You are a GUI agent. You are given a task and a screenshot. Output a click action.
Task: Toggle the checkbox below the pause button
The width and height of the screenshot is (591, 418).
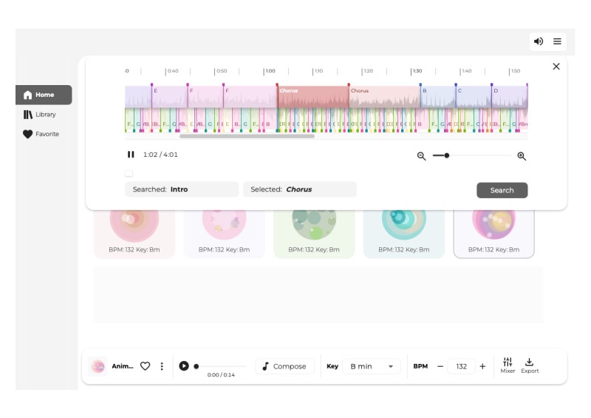pos(129,173)
